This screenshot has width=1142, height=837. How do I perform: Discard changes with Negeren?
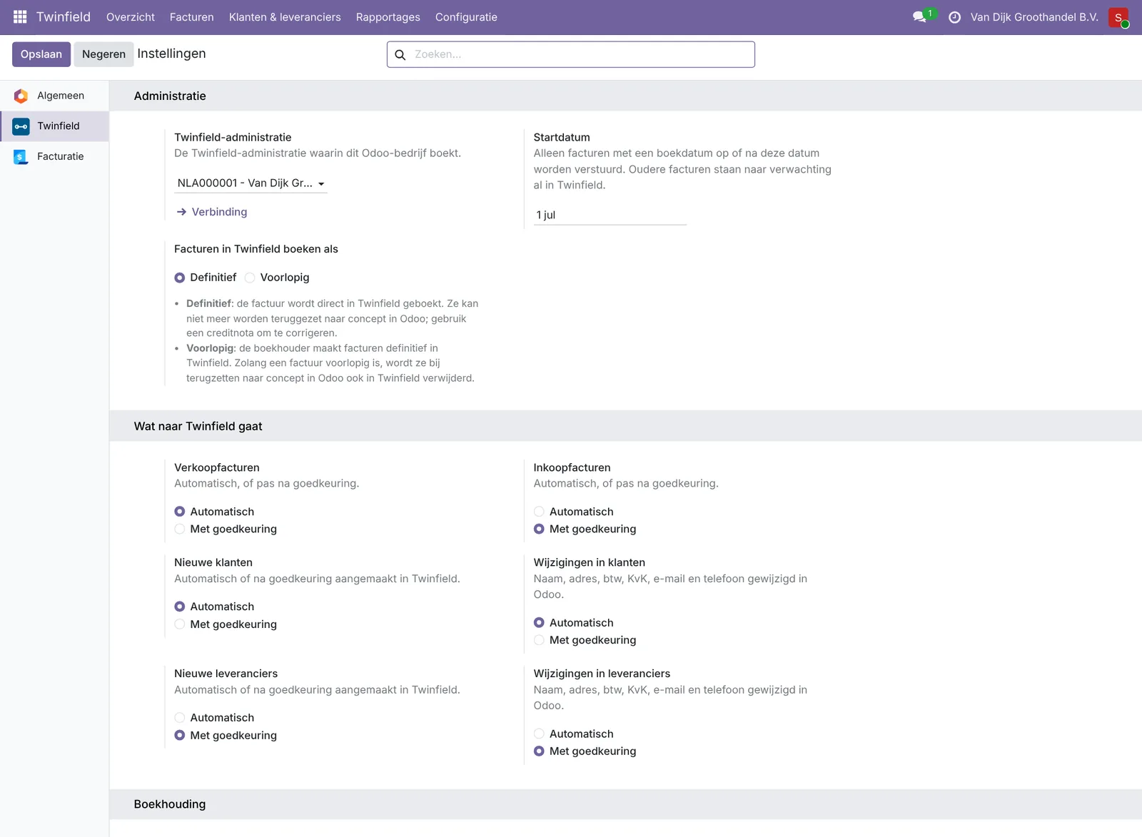point(103,54)
